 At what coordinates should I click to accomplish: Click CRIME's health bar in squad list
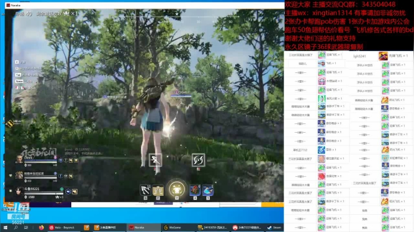pos(40,161)
